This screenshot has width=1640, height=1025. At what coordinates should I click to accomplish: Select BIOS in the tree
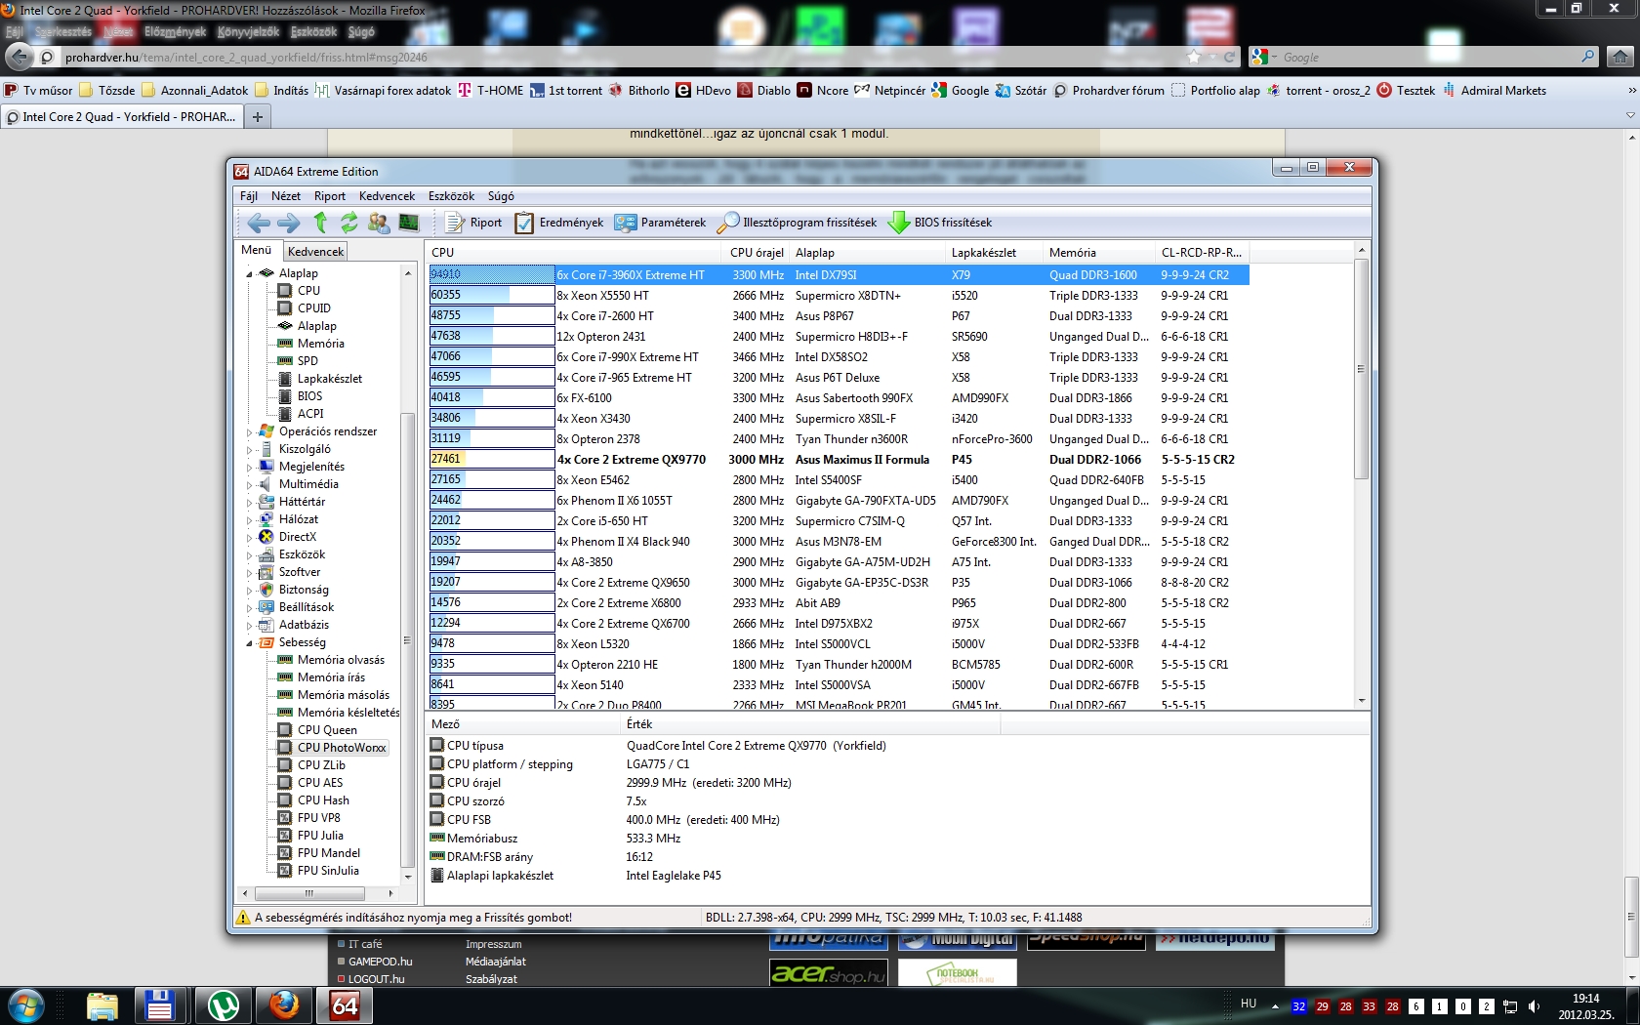(x=309, y=396)
